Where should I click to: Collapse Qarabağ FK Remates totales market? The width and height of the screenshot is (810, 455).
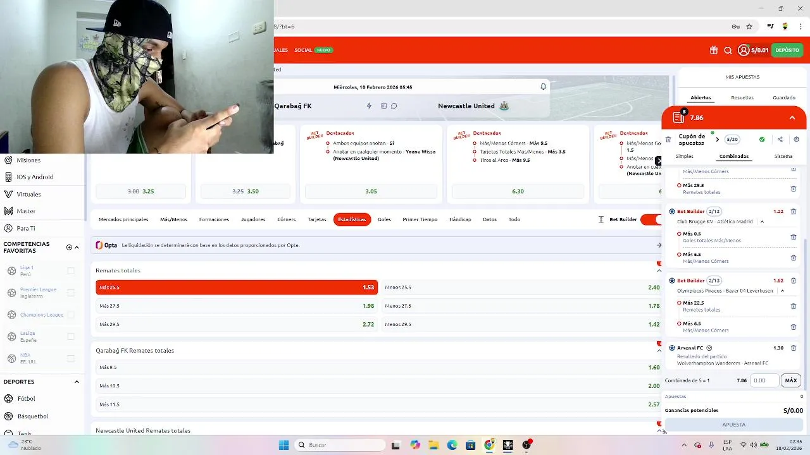(659, 351)
